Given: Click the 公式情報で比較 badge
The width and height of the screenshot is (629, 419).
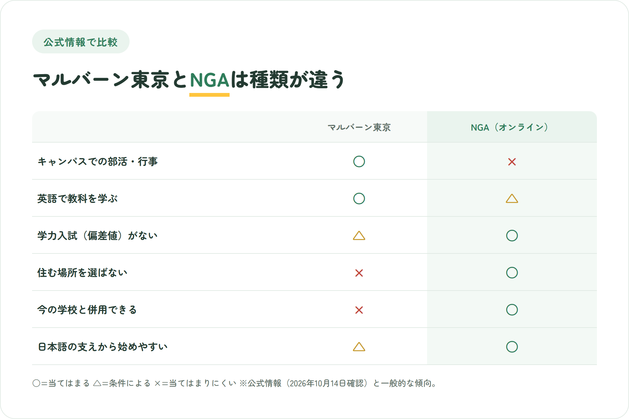Looking at the screenshot, I should coord(81,42).
